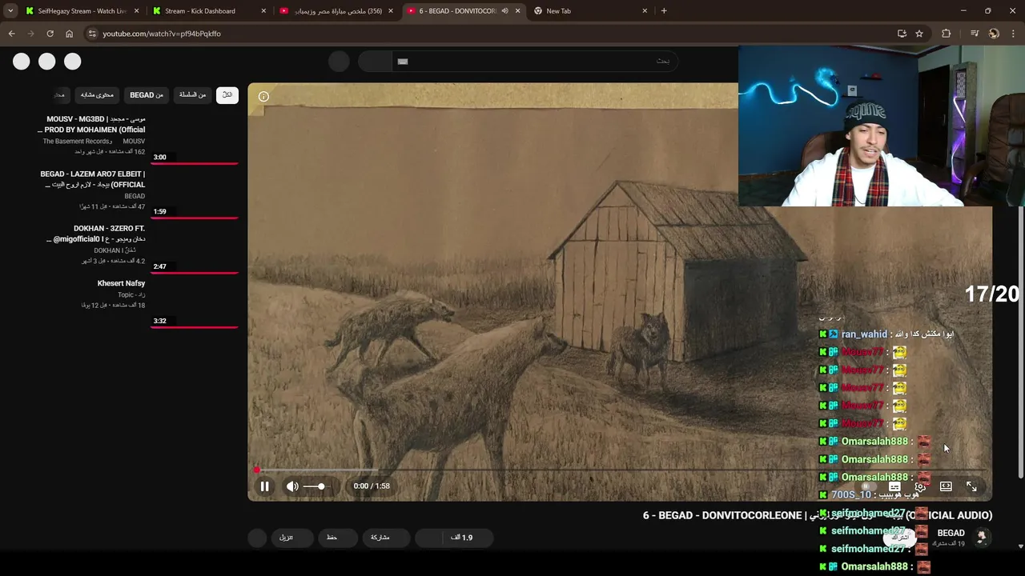The image size is (1025, 576).
Task: View site information icon in address bar
Action: [92, 34]
